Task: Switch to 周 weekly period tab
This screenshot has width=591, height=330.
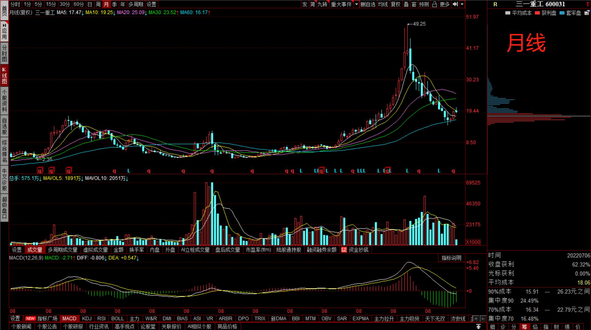Action: [x=98, y=4]
